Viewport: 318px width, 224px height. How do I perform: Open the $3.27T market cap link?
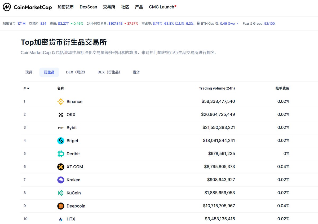coord(63,24)
